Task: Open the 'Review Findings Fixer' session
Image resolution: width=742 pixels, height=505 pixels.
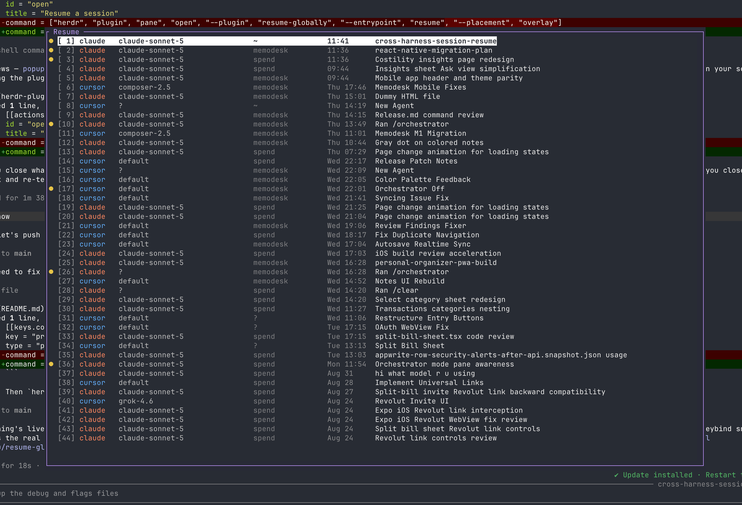Action: pos(262,226)
